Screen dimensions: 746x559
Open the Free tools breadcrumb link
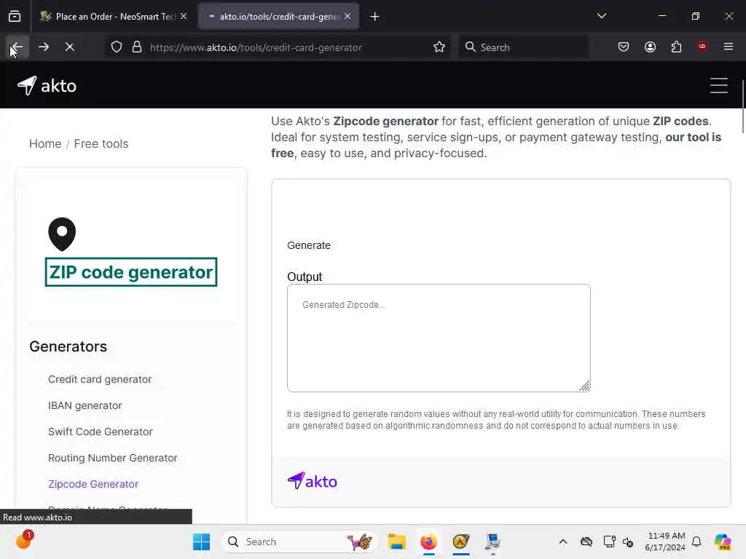(101, 143)
